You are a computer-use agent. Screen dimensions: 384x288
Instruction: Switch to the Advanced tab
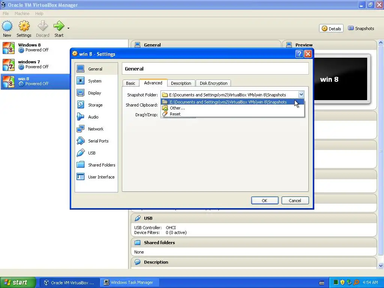tap(153, 83)
